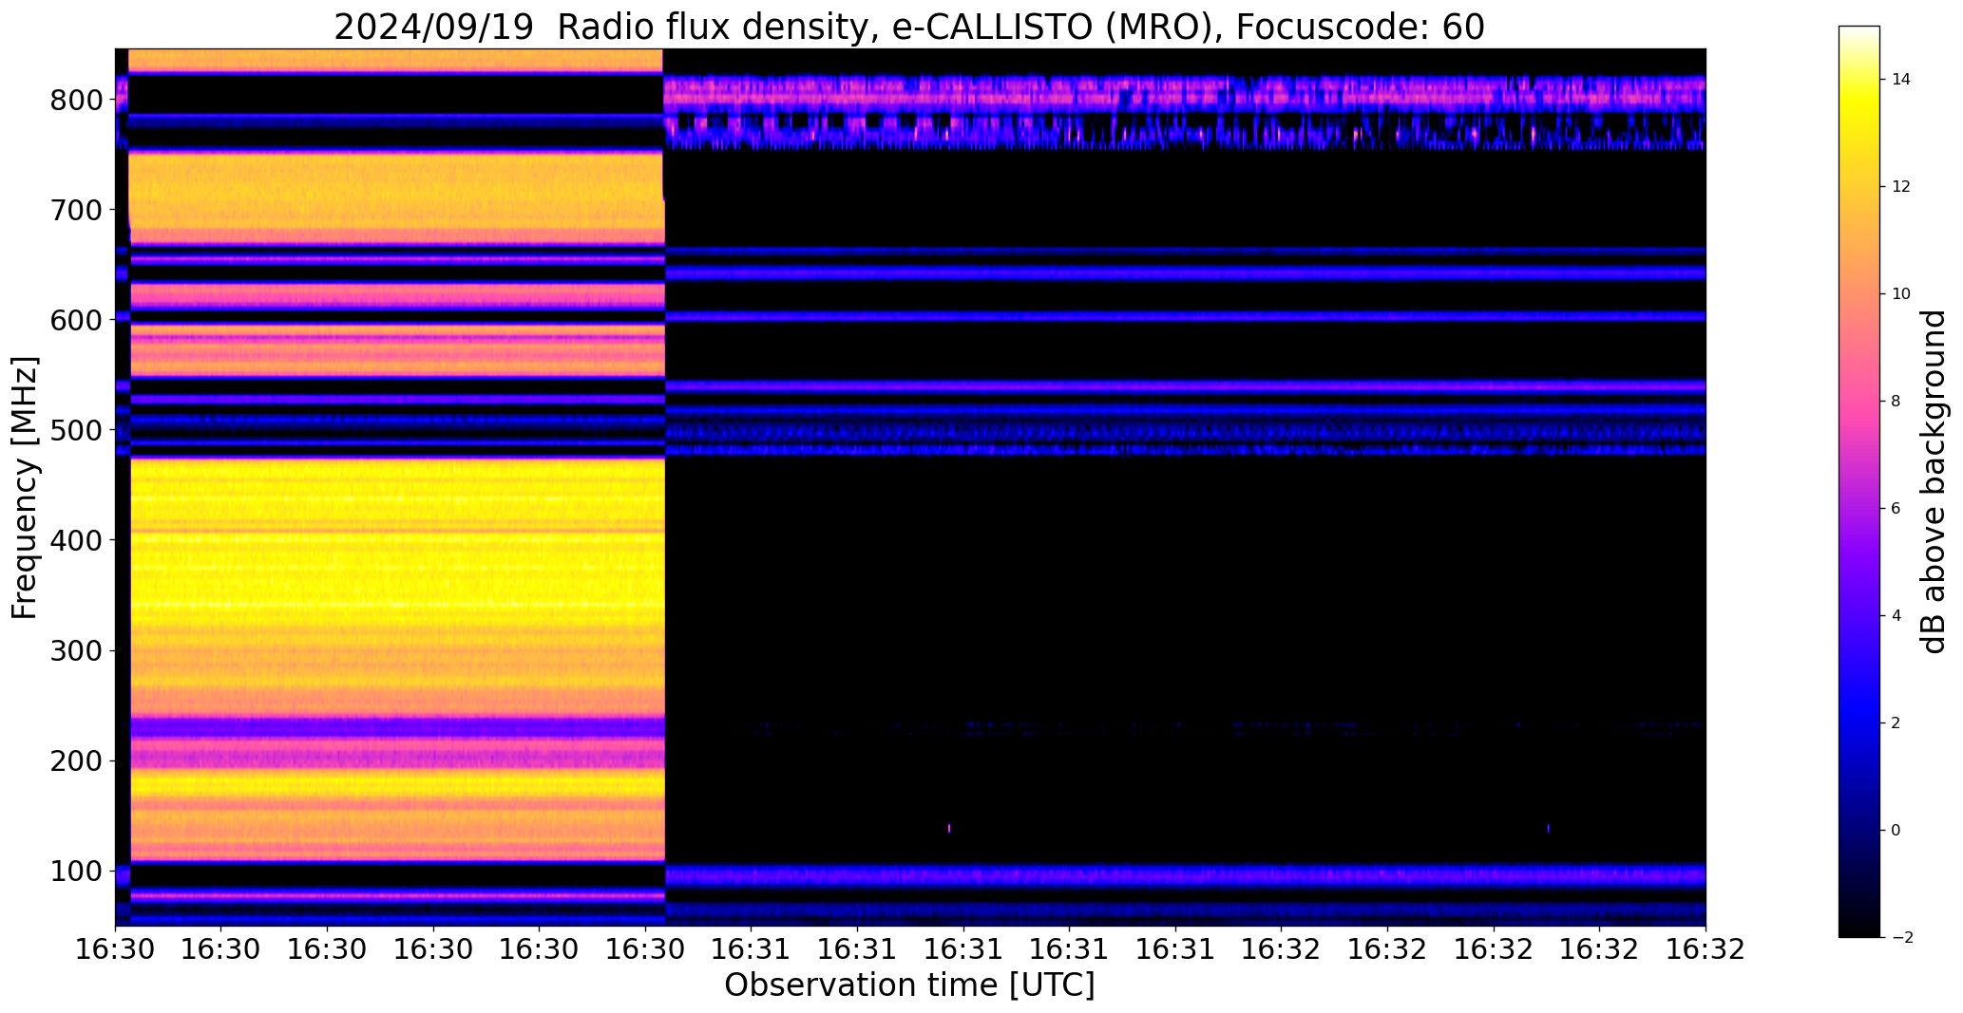The height and width of the screenshot is (1013, 1963).
Task: Click the 'Observation time [UTC]' x-axis label
Action: (x=909, y=985)
